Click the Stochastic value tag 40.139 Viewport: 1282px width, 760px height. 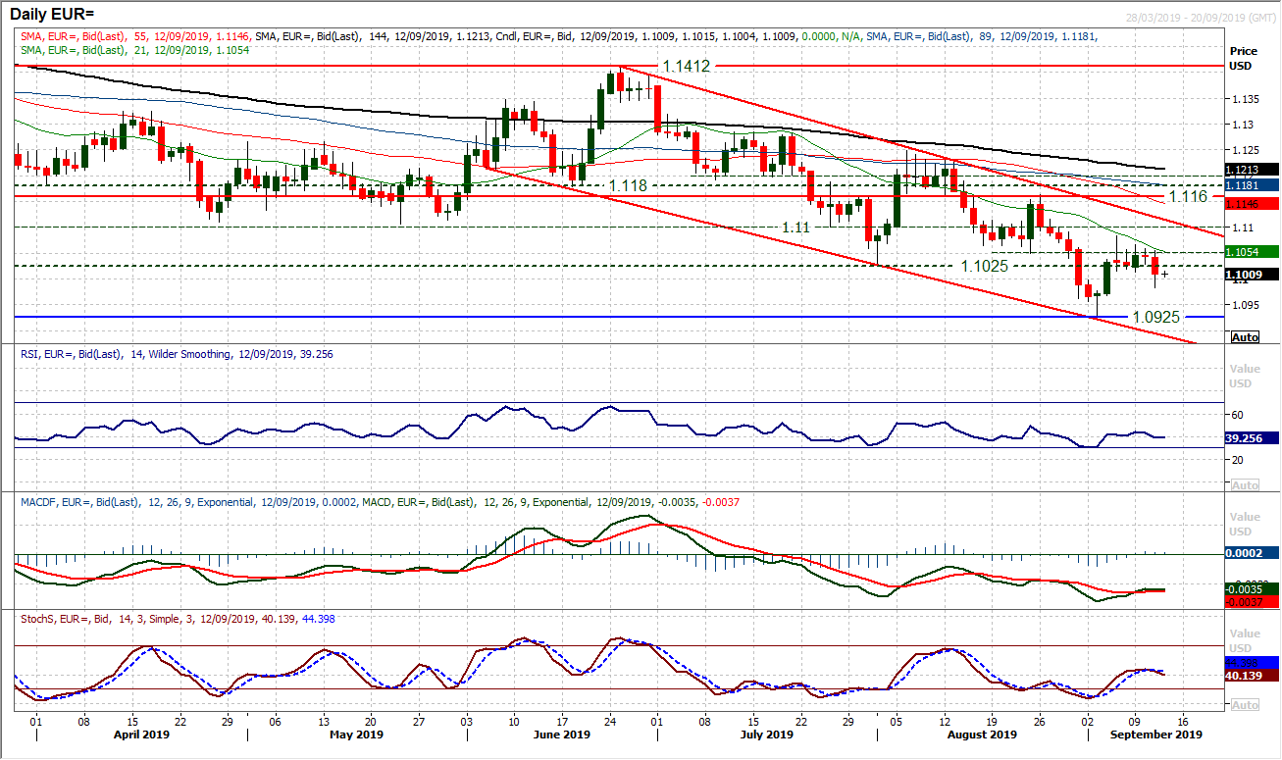coord(1253,675)
